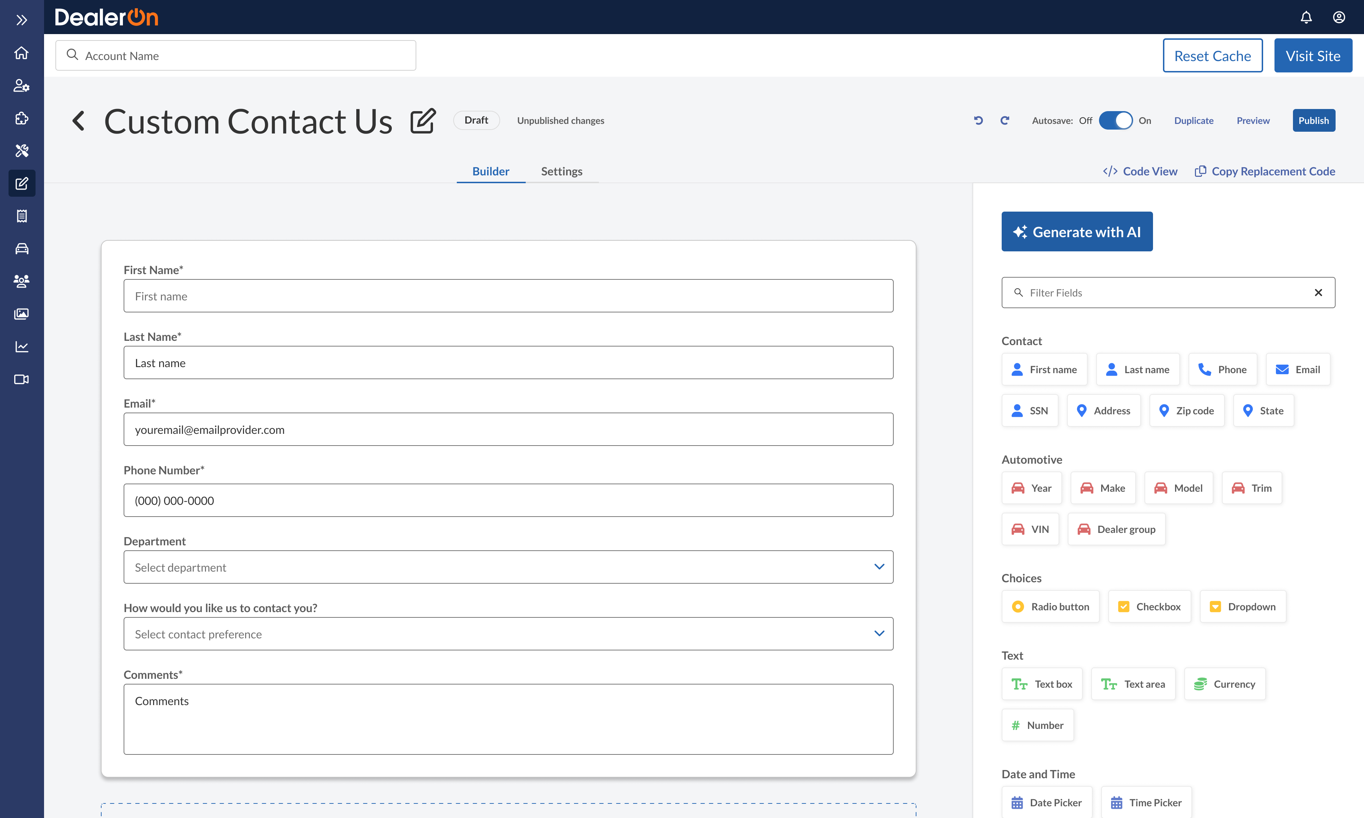
Task: Add the Address field
Action: (x=1103, y=411)
